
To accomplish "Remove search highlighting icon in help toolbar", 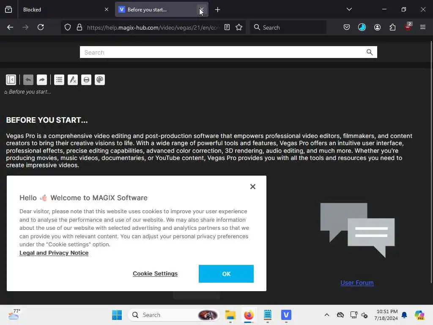I will 73,80.
